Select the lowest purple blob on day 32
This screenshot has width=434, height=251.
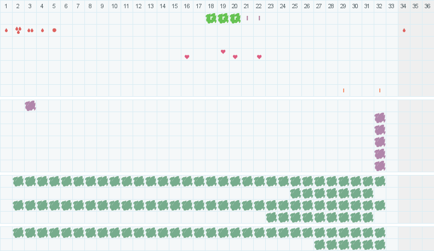(x=380, y=166)
